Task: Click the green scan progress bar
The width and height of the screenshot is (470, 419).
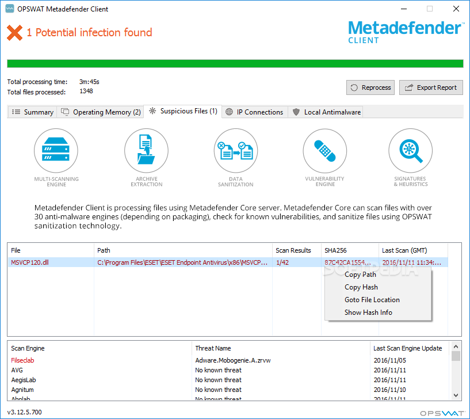Action: tap(235, 63)
